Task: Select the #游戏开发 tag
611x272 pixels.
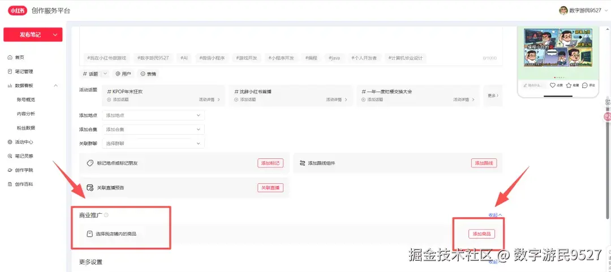Action: pos(246,58)
